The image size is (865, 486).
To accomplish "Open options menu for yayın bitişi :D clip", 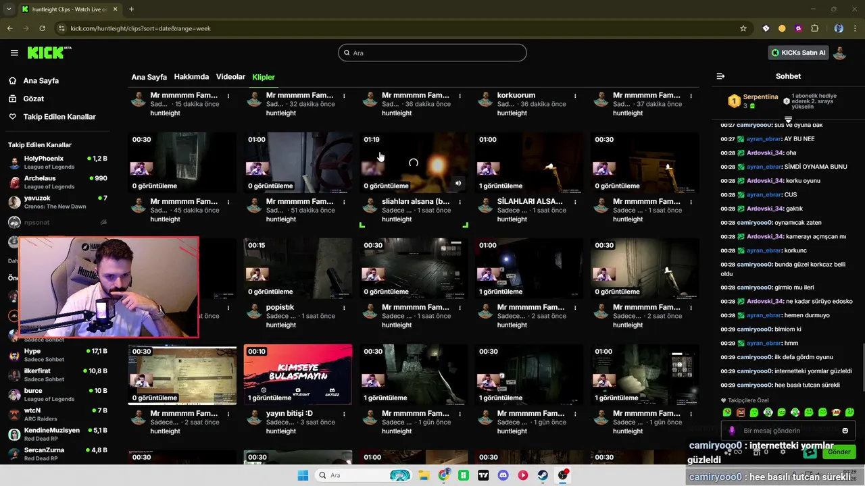I will click(x=344, y=414).
